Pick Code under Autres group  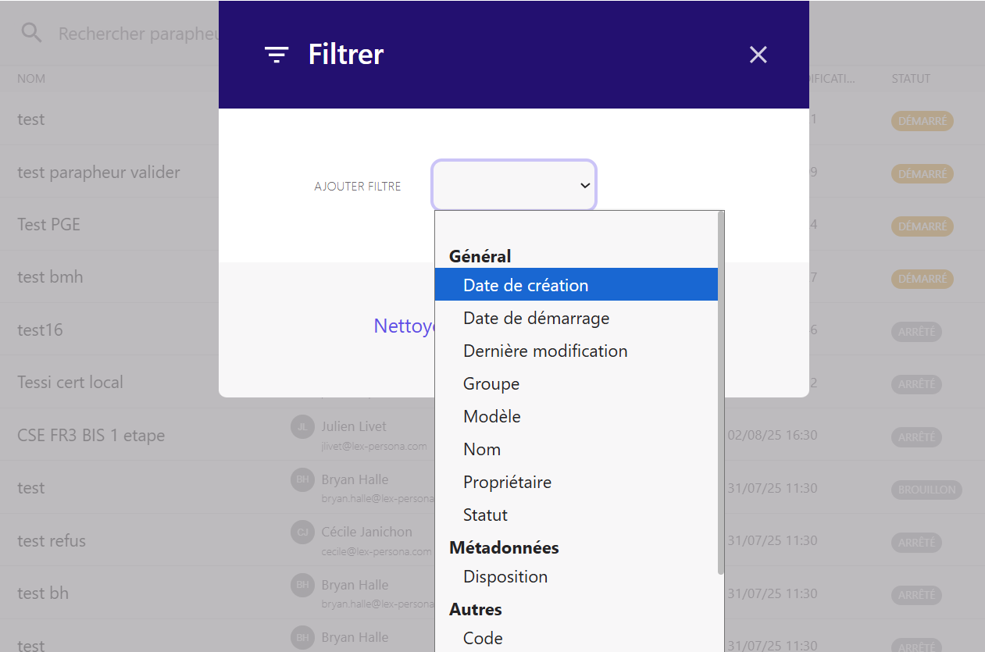coord(483,638)
